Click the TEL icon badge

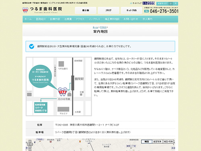(x=146, y=11)
